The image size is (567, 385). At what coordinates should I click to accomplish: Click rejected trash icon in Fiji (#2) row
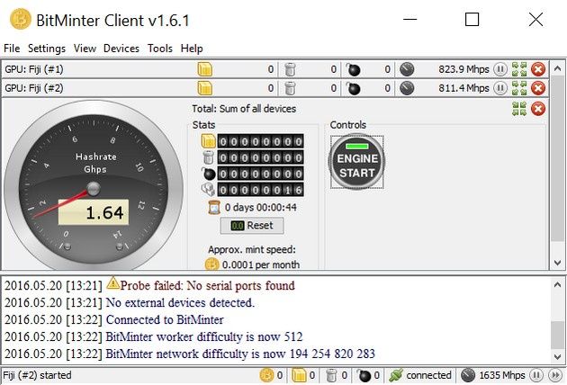click(x=290, y=88)
